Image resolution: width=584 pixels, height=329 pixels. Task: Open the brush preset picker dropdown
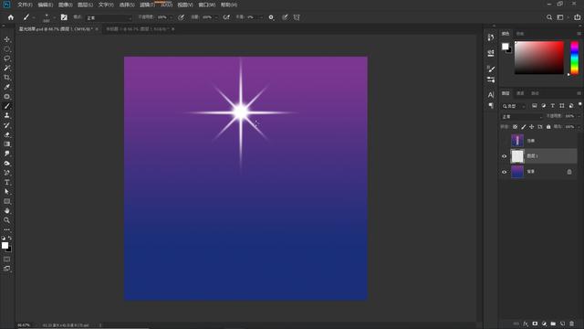[47, 17]
